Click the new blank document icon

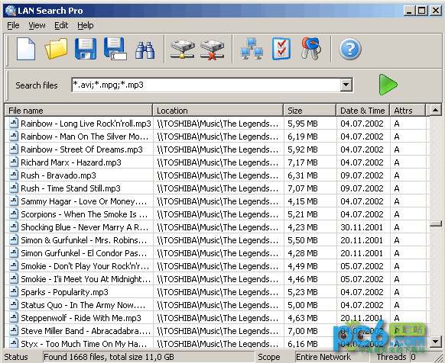(x=26, y=49)
